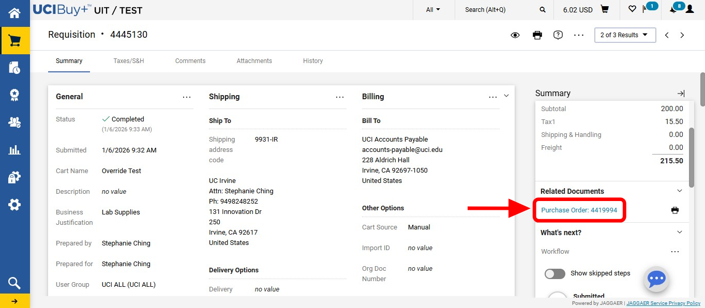This screenshot has height=308, width=705.
Task: Enable Show skipped steps in Workflow
Action: 554,273
